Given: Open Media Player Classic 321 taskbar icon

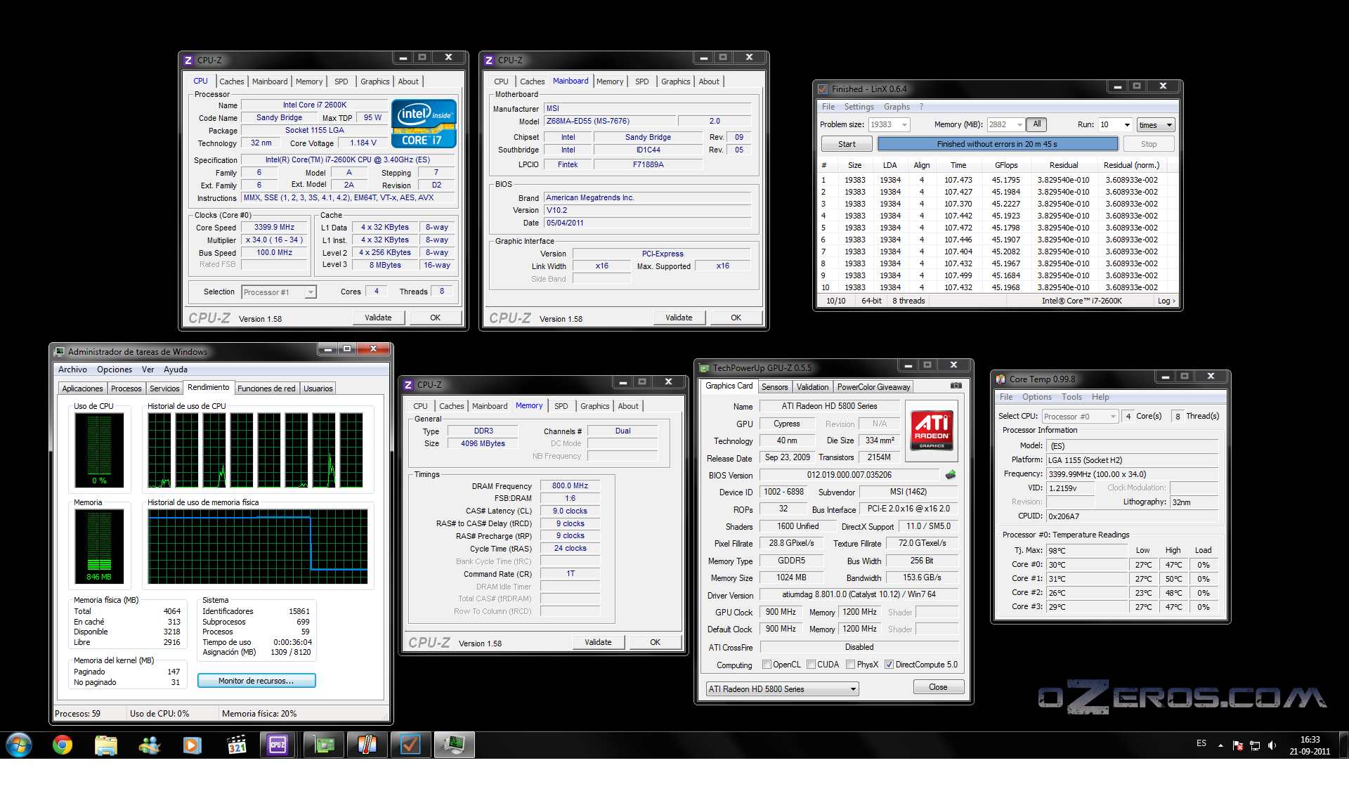Looking at the screenshot, I should (x=237, y=745).
